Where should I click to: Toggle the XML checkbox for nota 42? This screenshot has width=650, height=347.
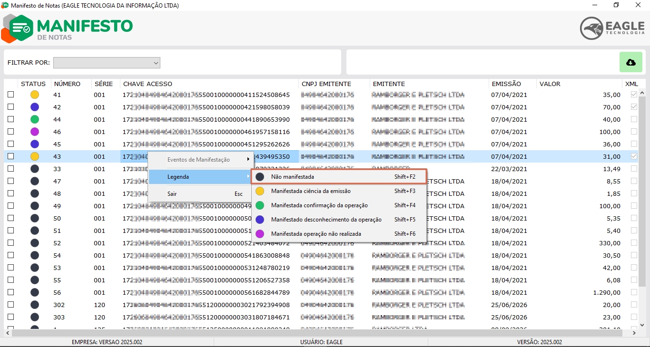point(634,107)
